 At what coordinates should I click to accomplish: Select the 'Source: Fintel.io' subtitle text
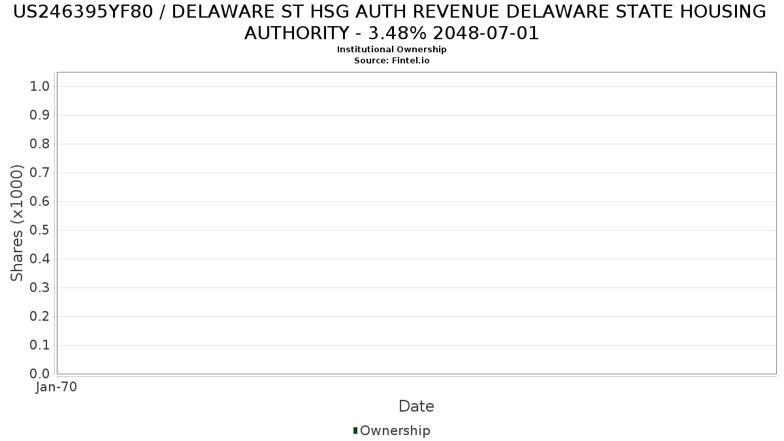tap(392, 60)
